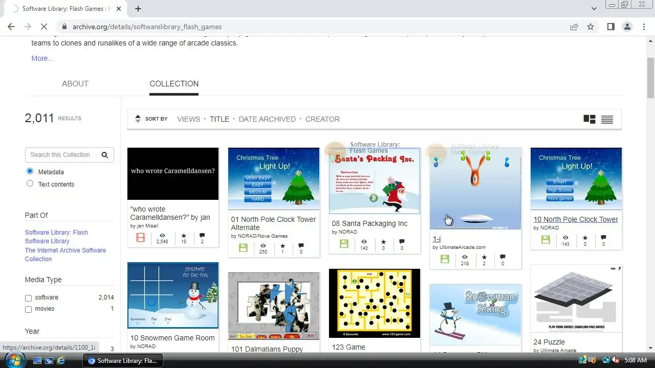Check the software media type checkbox
The height and width of the screenshot is (368, 655).
(x=28, y=298)
